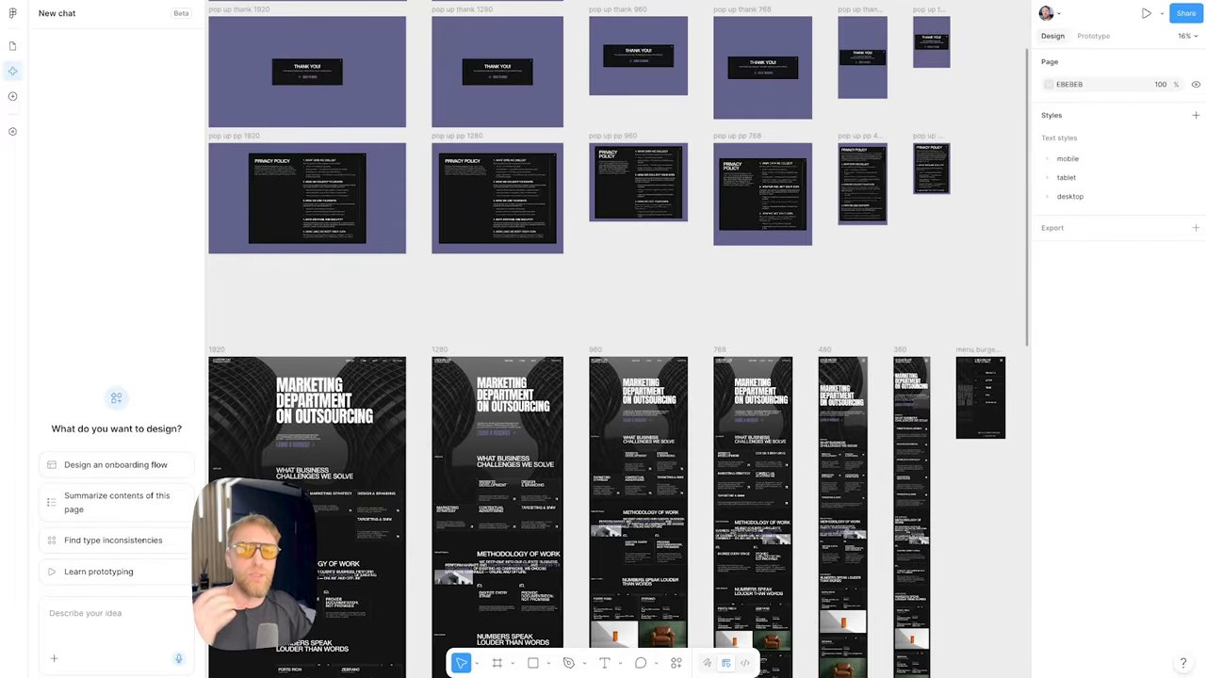
Task: Switch to Dev Mode code toggle
Action: [x=744, y=663]
